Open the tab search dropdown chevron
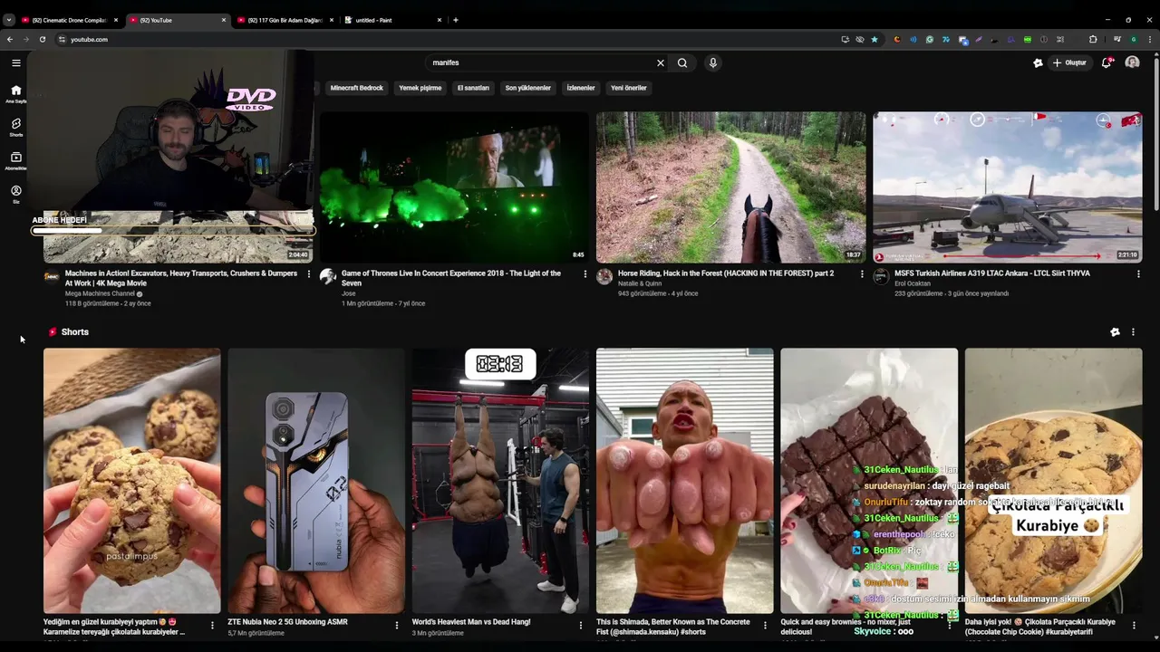Image resolution: width=1160 pixels, height=652 pixels. point(9,20)
